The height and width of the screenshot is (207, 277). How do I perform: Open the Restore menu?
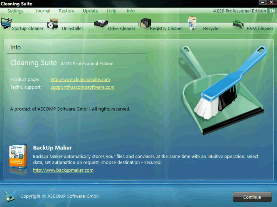coord(67,11)
